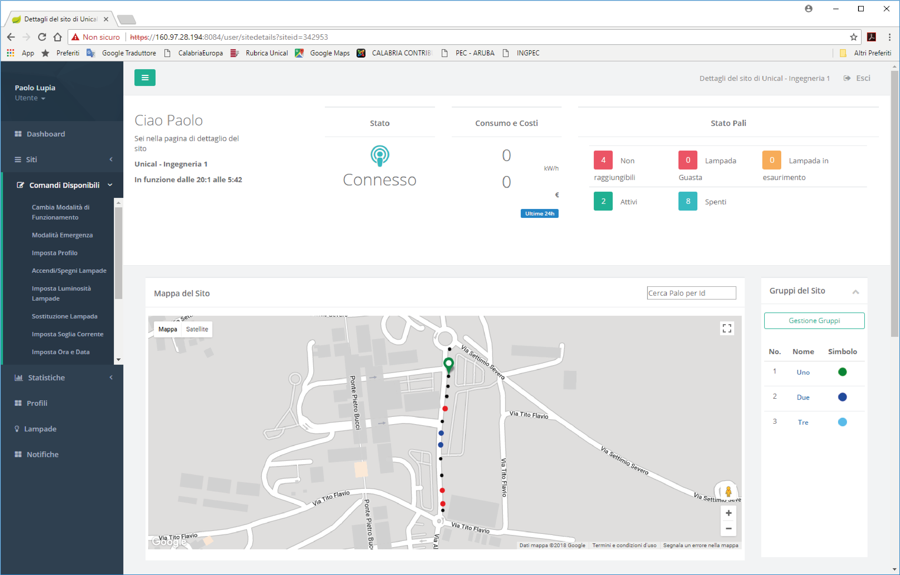Viewport: 900px width, 575px height.
Task: Click the dark blue symbol of group Due
Action: (x=842, y=397)
